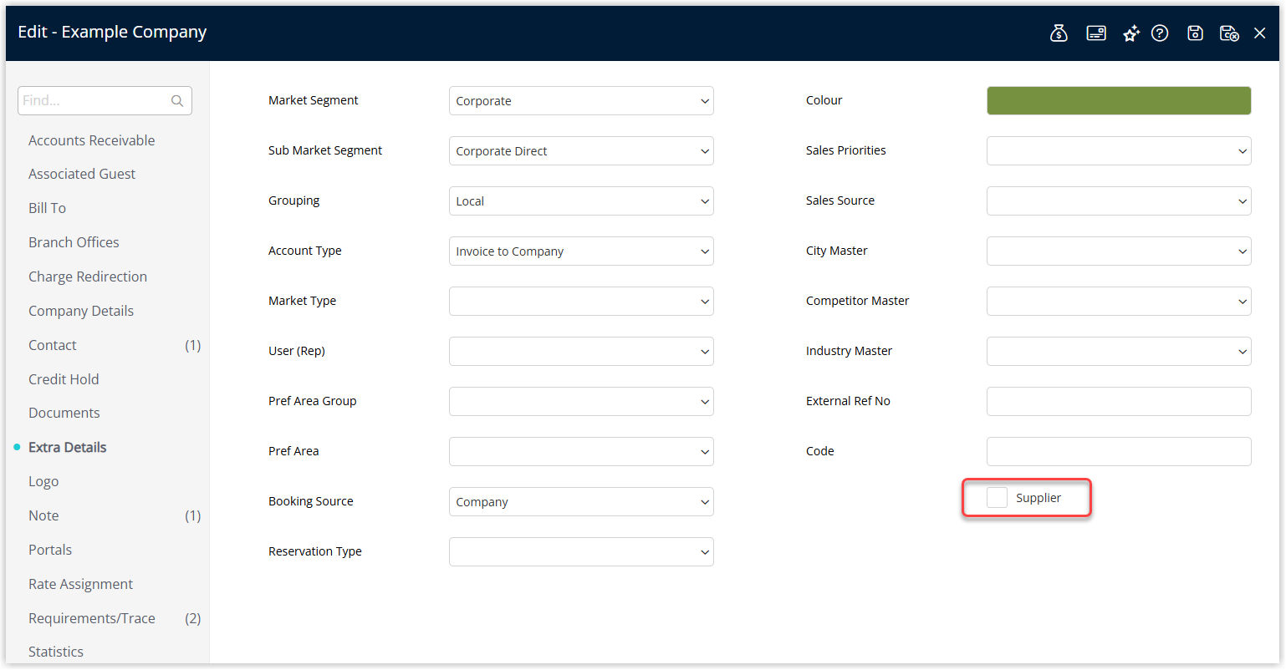Click the save and exit icon
1286x670 pixels.
(x=1229, y=33)
